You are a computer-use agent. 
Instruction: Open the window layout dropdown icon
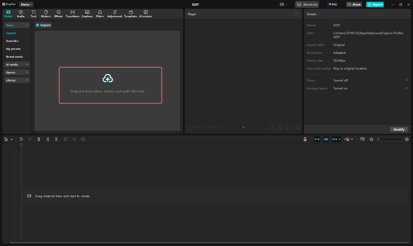284,5
